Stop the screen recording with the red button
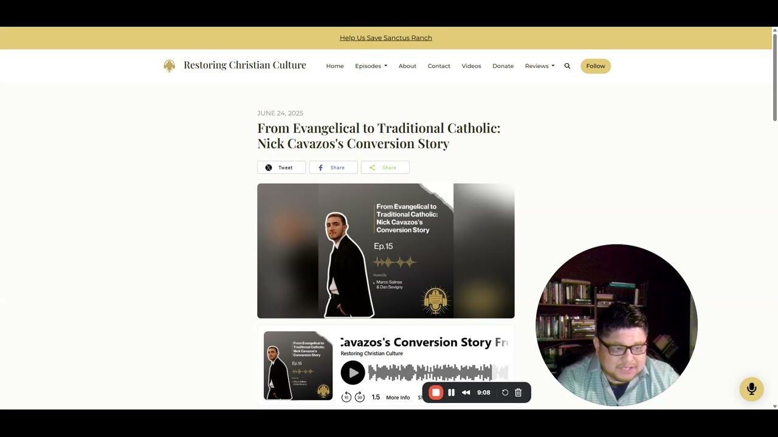The height and width of the screenshot is (437, 778). pos(436,393)
